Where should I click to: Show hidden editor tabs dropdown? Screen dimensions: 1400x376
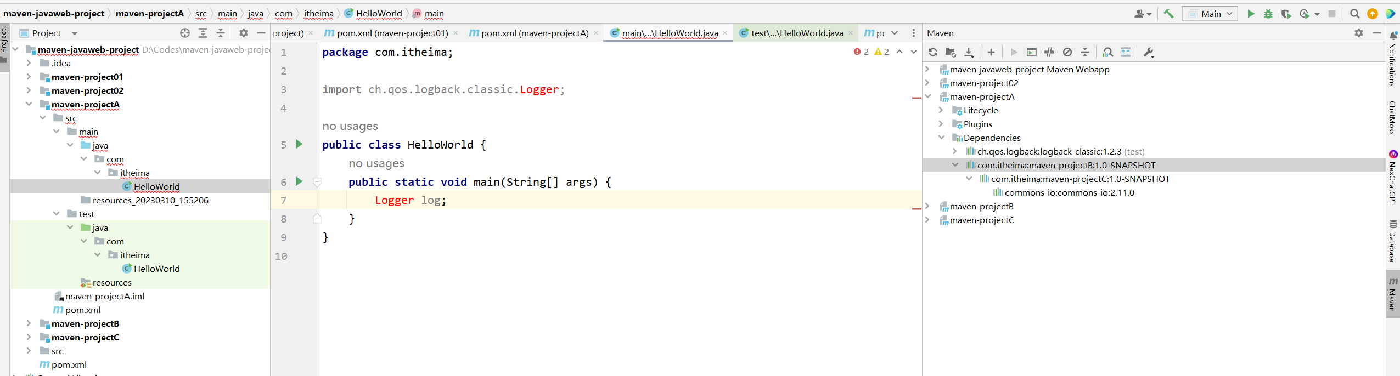895,33
